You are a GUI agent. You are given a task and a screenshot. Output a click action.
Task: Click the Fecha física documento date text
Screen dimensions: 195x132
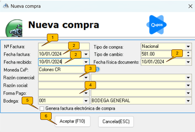coord(153,62)
